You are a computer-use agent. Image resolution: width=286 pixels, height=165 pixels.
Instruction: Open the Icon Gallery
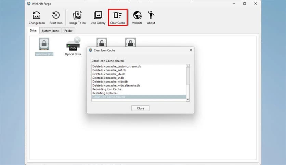98,18
